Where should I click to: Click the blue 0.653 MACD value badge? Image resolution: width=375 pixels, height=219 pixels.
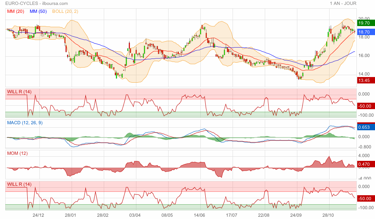click(366, 127)
